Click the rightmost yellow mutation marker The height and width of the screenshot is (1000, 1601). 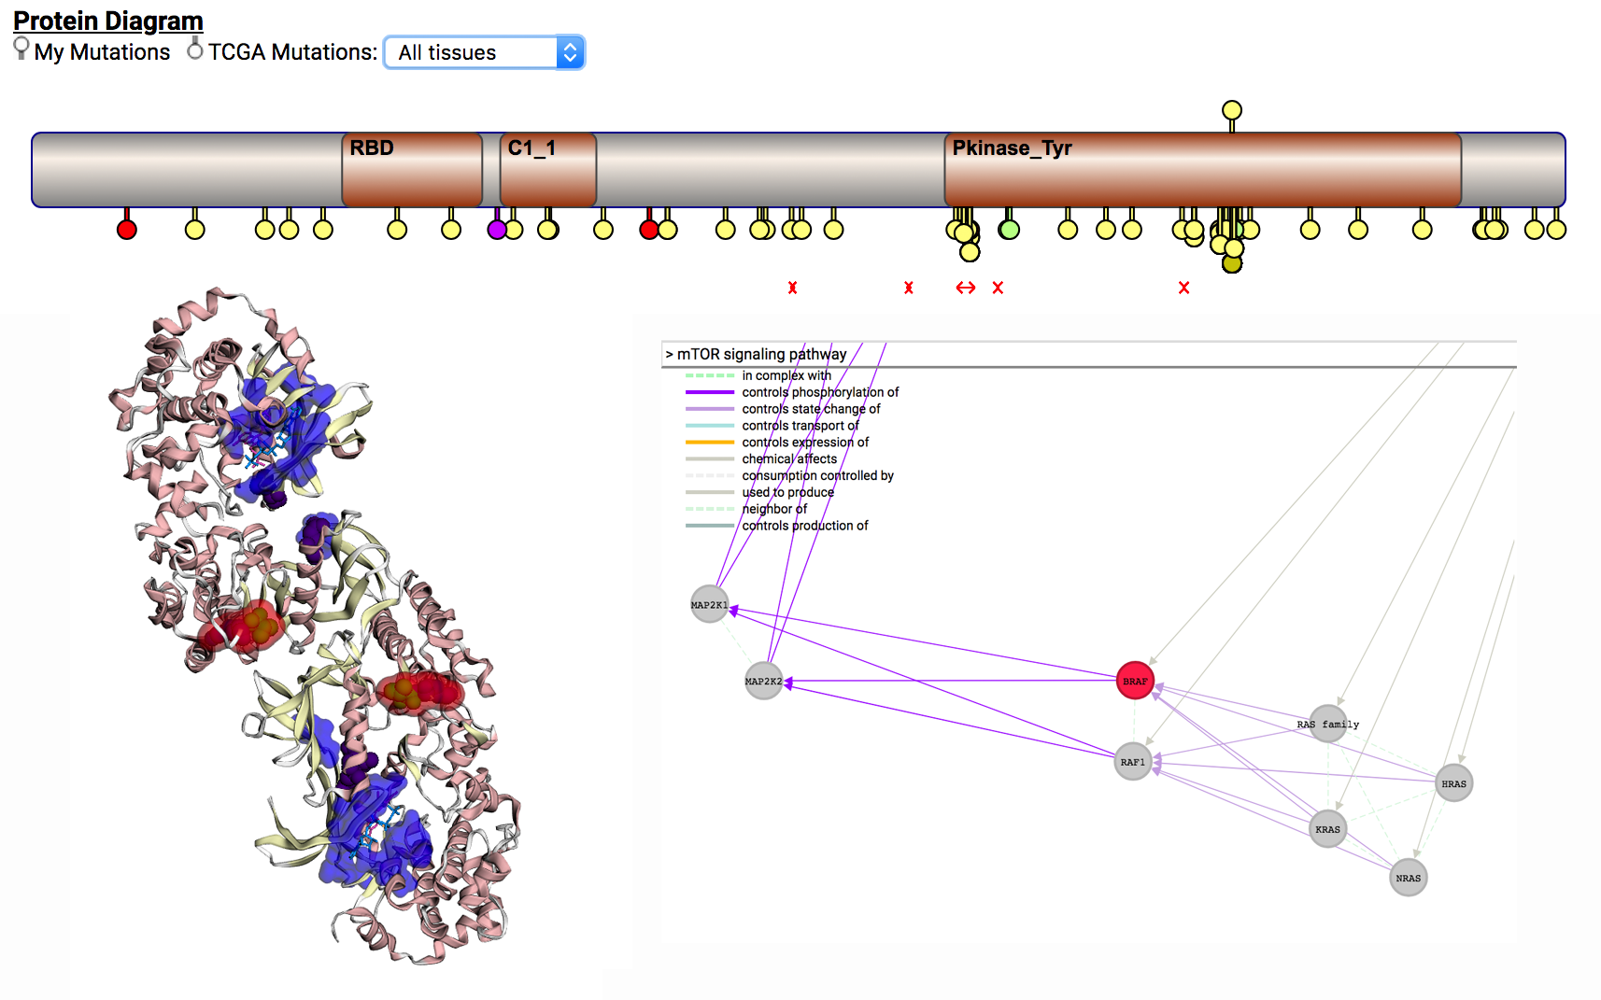point(1556,230)
